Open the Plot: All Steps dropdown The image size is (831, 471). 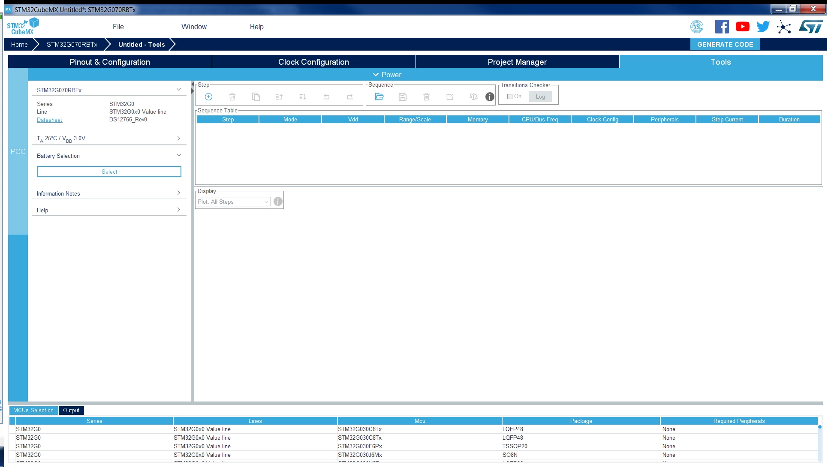[x=234, y=202]
